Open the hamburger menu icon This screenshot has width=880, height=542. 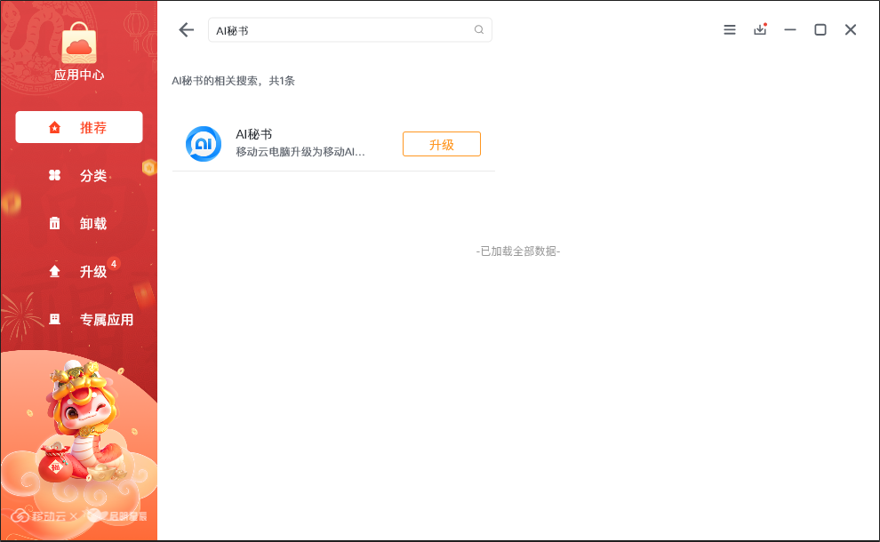coord(730,29)
